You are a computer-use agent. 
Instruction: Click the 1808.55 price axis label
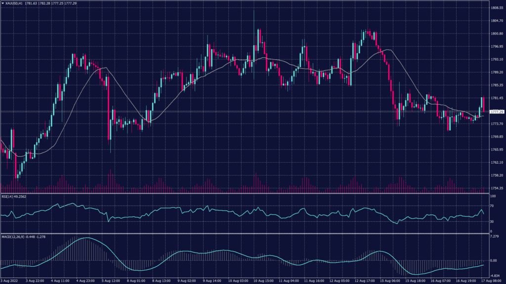click(x=496, y=8)
